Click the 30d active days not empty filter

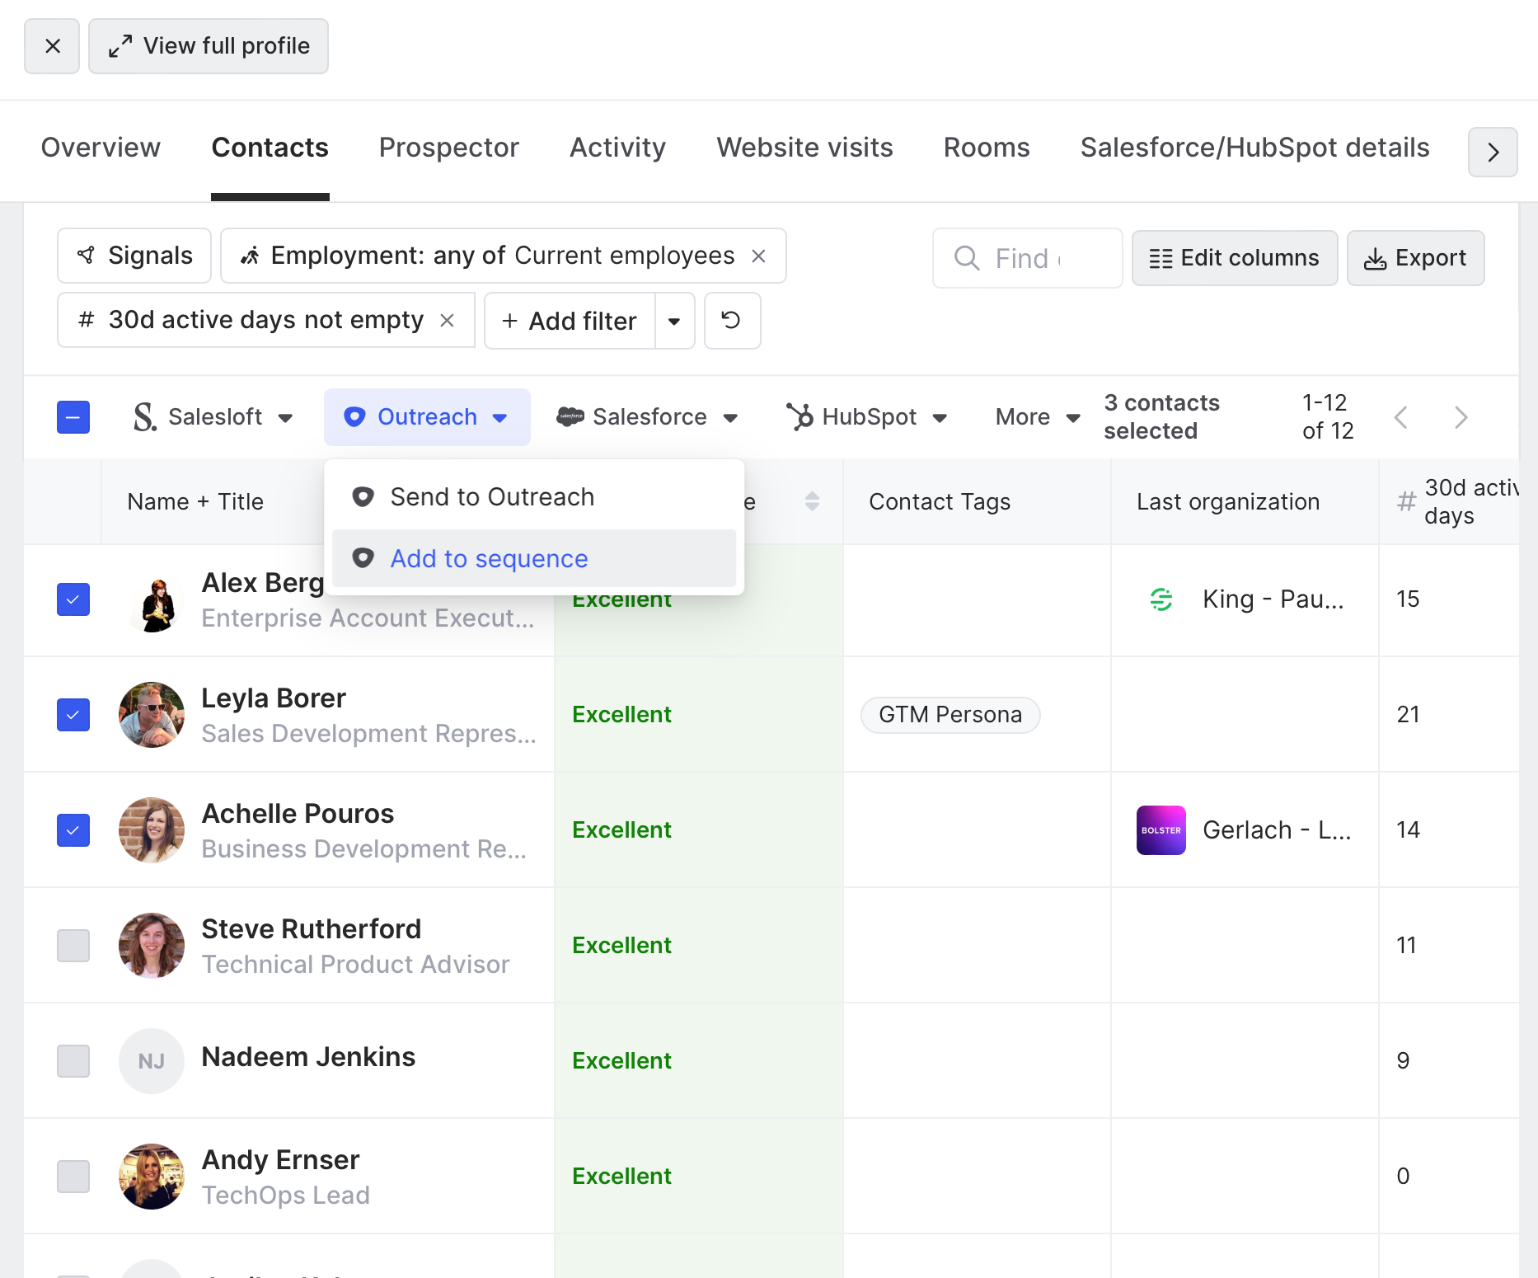(x=265, y=320)
